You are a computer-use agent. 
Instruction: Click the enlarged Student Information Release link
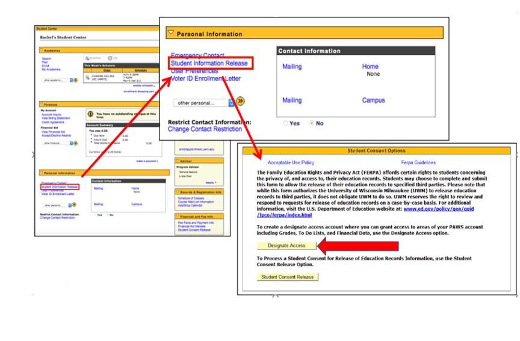click(209, 63)
